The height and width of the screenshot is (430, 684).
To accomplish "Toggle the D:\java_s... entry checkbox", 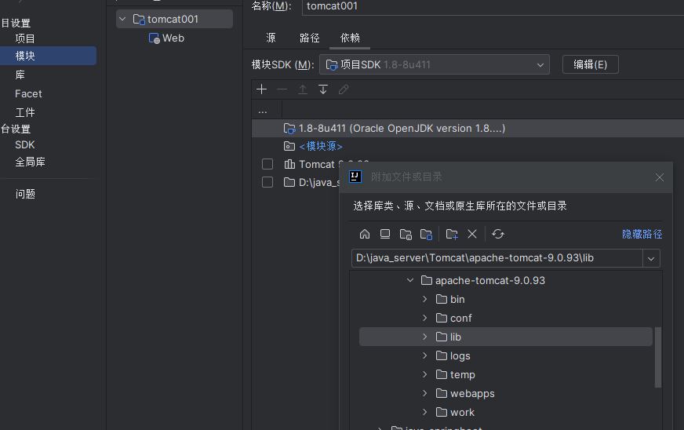I will click(267, 182).
